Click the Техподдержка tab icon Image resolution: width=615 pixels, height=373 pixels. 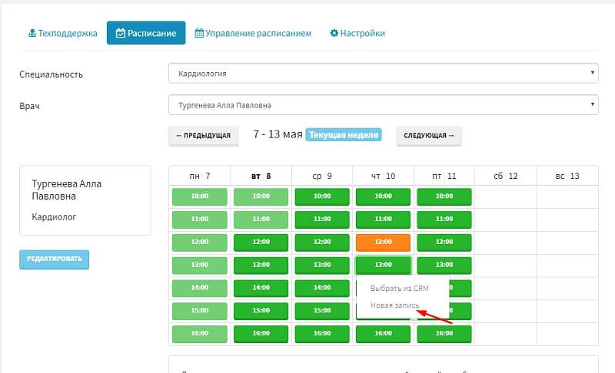[x=32, y=34]
